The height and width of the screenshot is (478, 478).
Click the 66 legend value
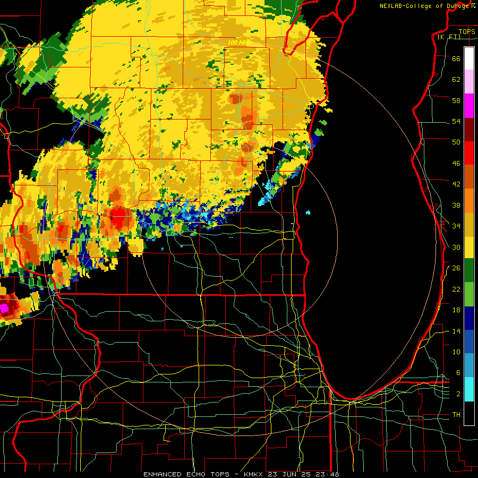tap(456, 58)
